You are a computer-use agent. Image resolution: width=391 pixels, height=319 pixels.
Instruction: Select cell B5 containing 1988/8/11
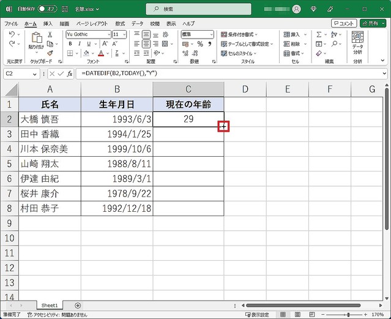[116, 163]
